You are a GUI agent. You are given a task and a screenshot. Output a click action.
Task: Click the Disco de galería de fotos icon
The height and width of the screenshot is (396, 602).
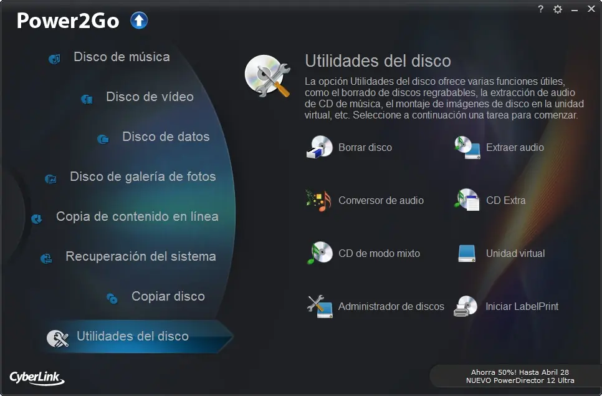[50, 179]
